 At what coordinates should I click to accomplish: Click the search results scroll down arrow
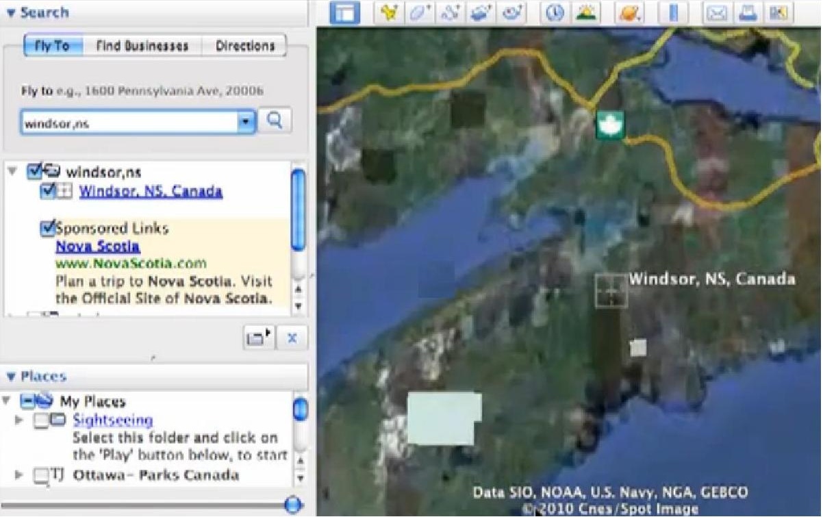[299, 307]
